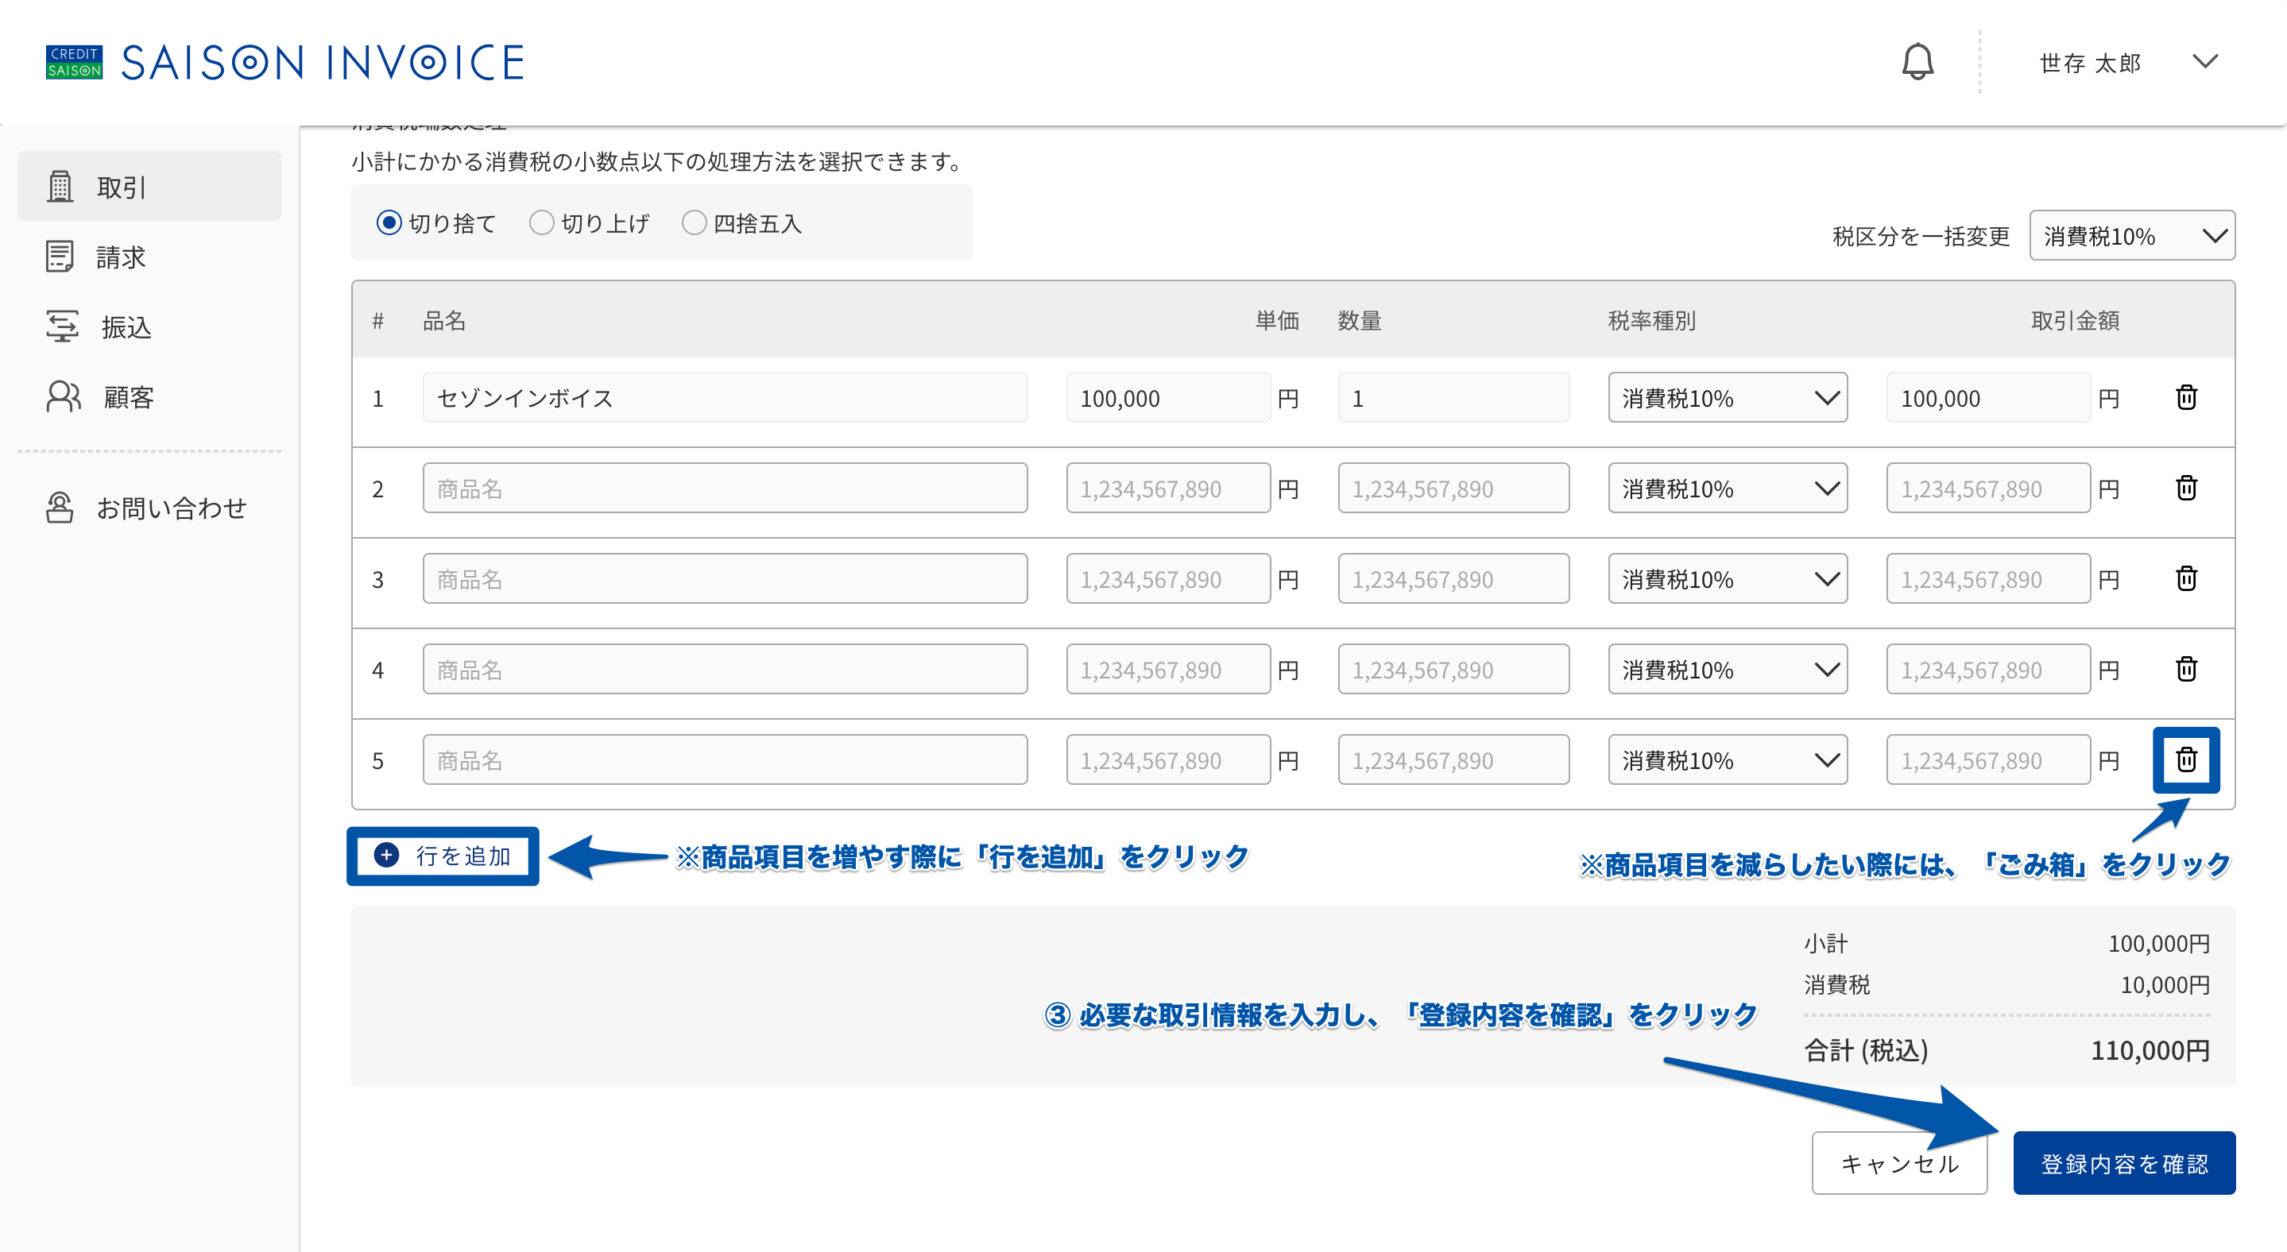The height and width of the screenshot is (1252, 2287).
Task: Open the notification bell
Action: click(1917, 62)
